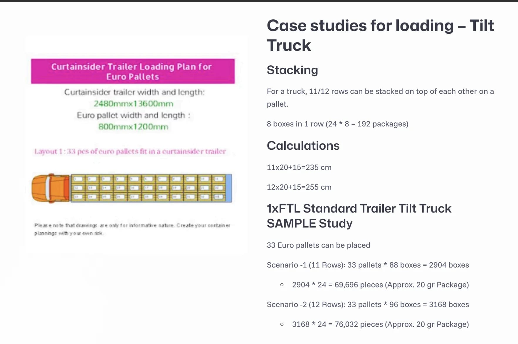Click the blue rear end of the trailer

[229, 188]
